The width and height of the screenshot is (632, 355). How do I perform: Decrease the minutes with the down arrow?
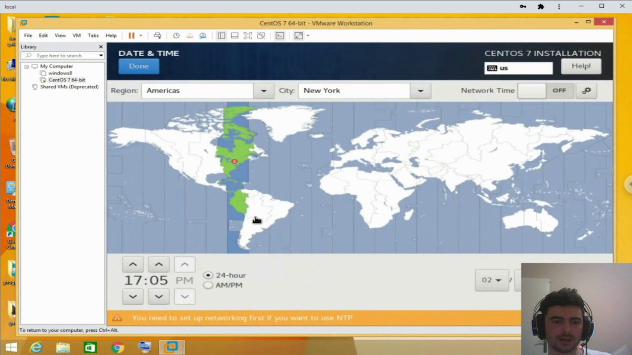(158, 296)
